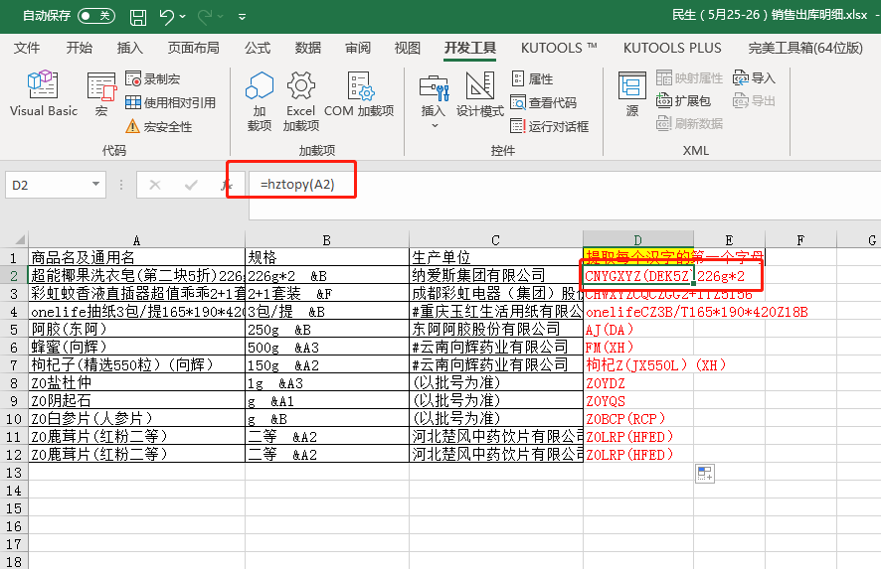Switch to the KUTOOLS ™ tab
881x569 pixels.
(x=559, y=49)
